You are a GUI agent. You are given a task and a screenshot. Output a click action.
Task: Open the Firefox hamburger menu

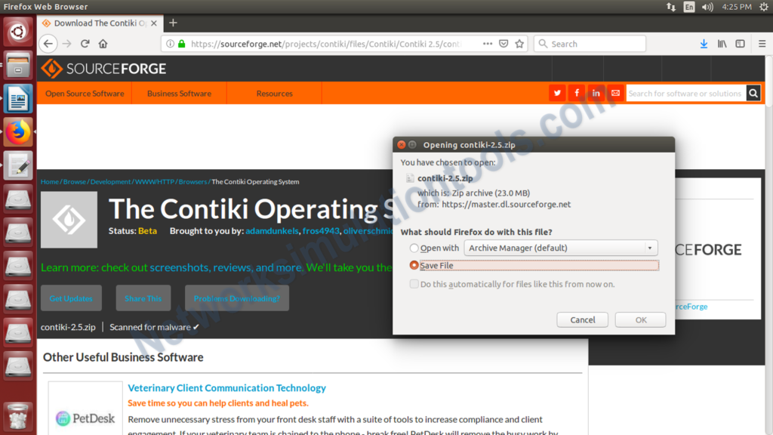(x=761, y=44)
